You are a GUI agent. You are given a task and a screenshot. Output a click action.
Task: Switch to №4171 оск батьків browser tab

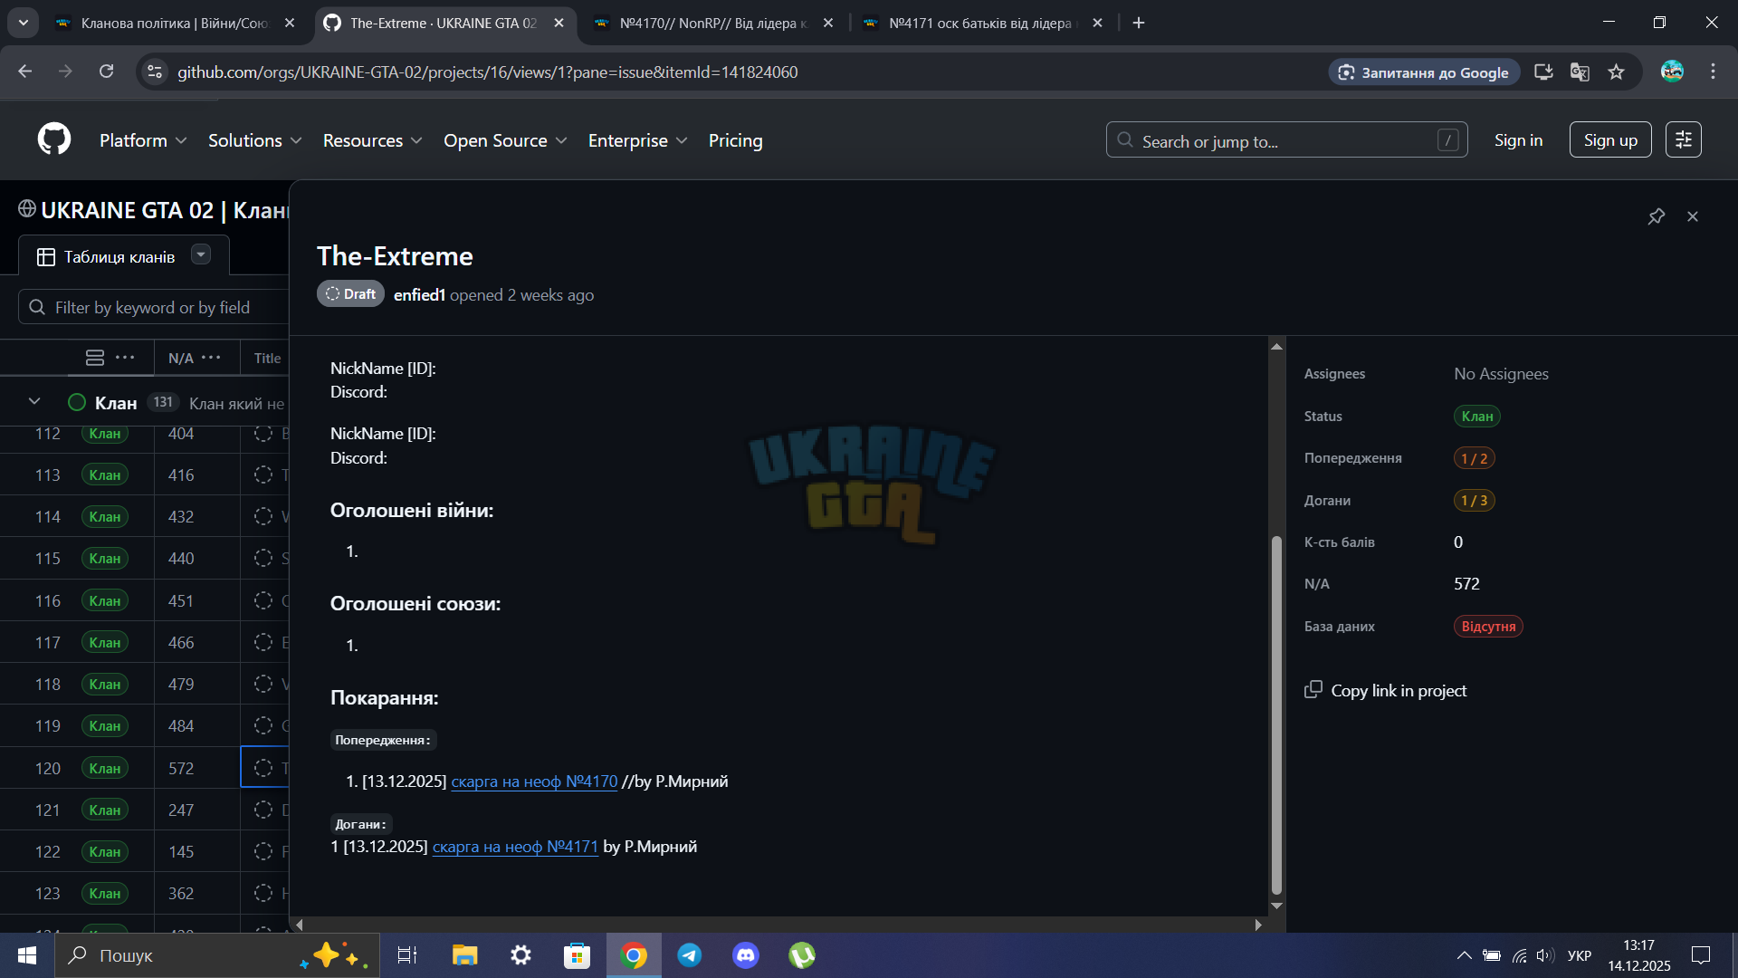[981, 23]
